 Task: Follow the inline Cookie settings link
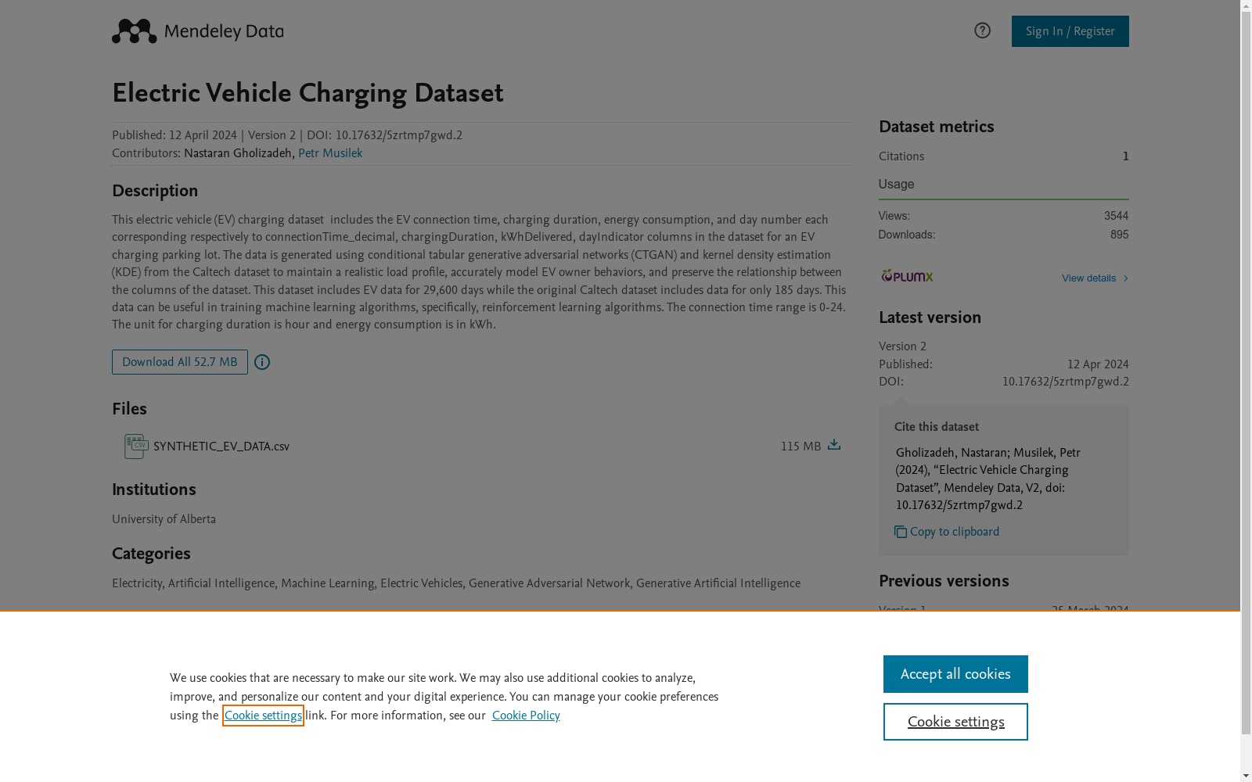pyautogui.click(x=263, y=716)
